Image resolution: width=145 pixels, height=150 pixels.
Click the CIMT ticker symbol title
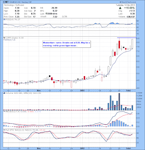[6, 2]
